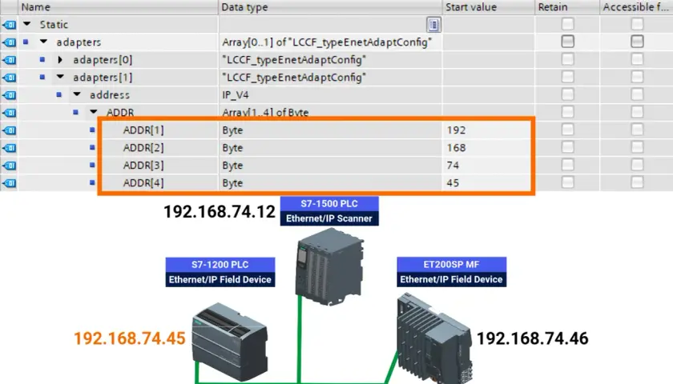Image resolution: width=673 pixels, height=384 pixels.
Task: Click the S7-1500 PLC Ethernet/IP Scanner label
Action: point(329,211)
